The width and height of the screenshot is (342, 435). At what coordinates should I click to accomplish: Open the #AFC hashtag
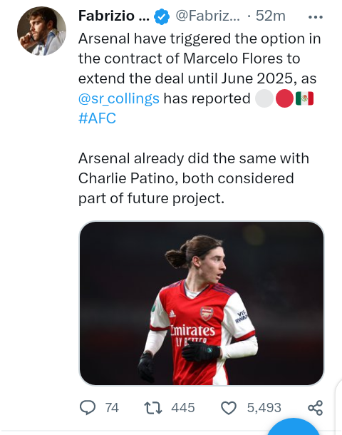(97, 118)
